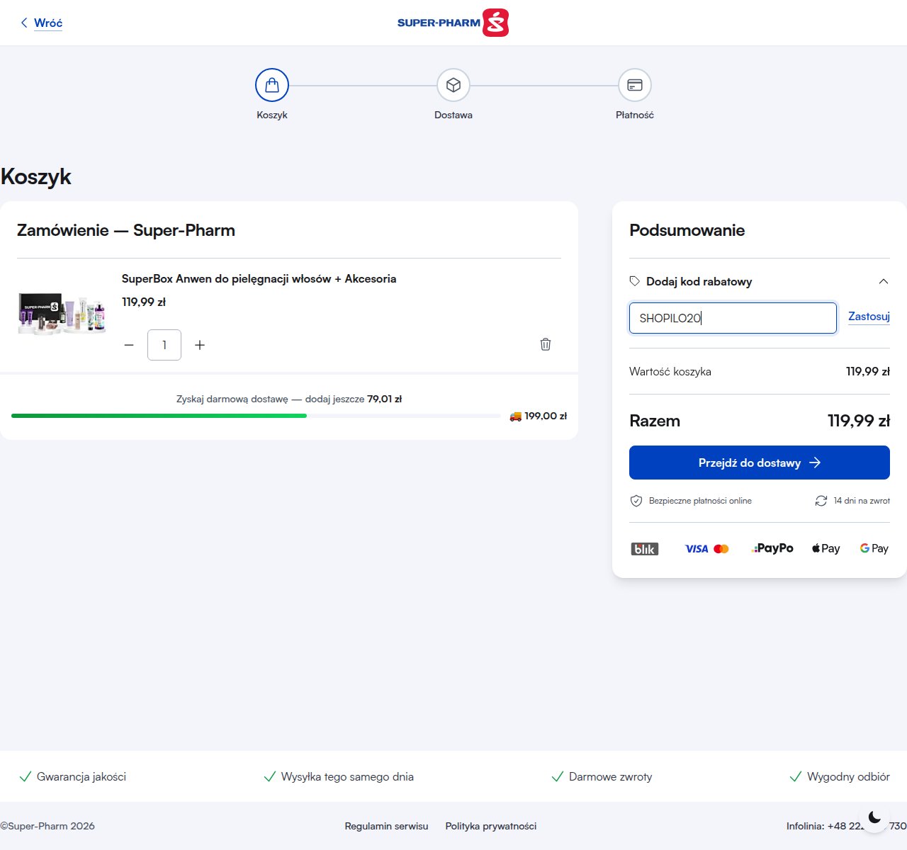Screen dimensions: 907x850
Task: Click the Apple Pay logo
Action: click(x=826, y=548)
